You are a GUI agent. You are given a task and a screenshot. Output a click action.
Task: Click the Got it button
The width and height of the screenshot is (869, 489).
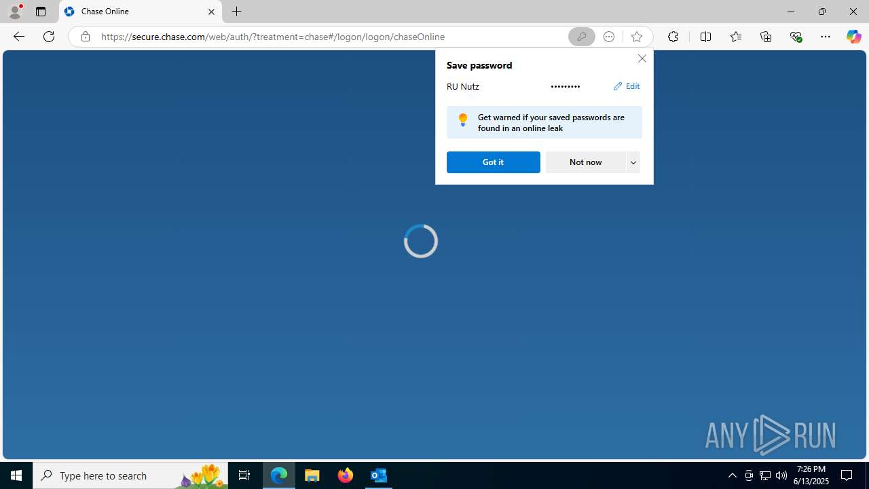(x=494, y=162)
